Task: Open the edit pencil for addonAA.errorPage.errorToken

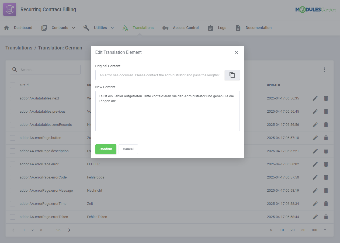Action: (315, 217)
